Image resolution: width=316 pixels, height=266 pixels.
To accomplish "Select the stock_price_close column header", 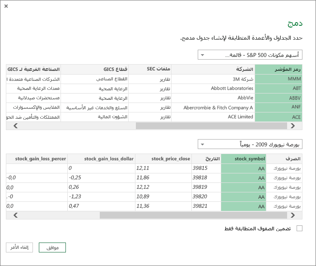I will click(x=163, y=159).
